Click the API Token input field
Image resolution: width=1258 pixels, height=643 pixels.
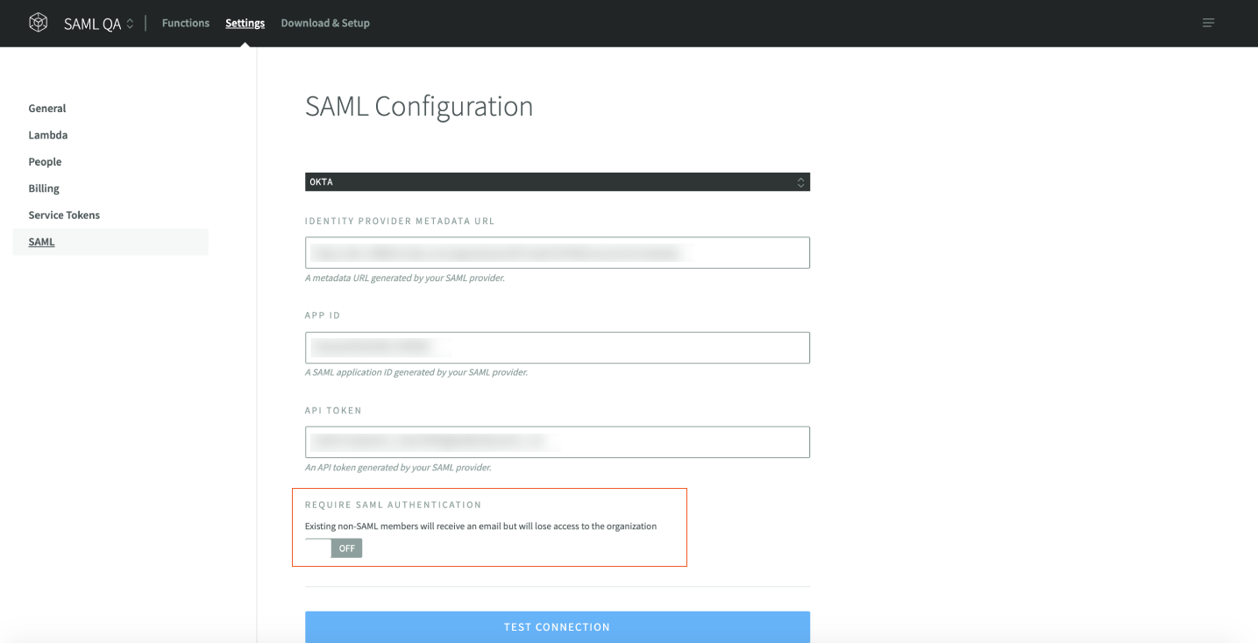(558, 442)
